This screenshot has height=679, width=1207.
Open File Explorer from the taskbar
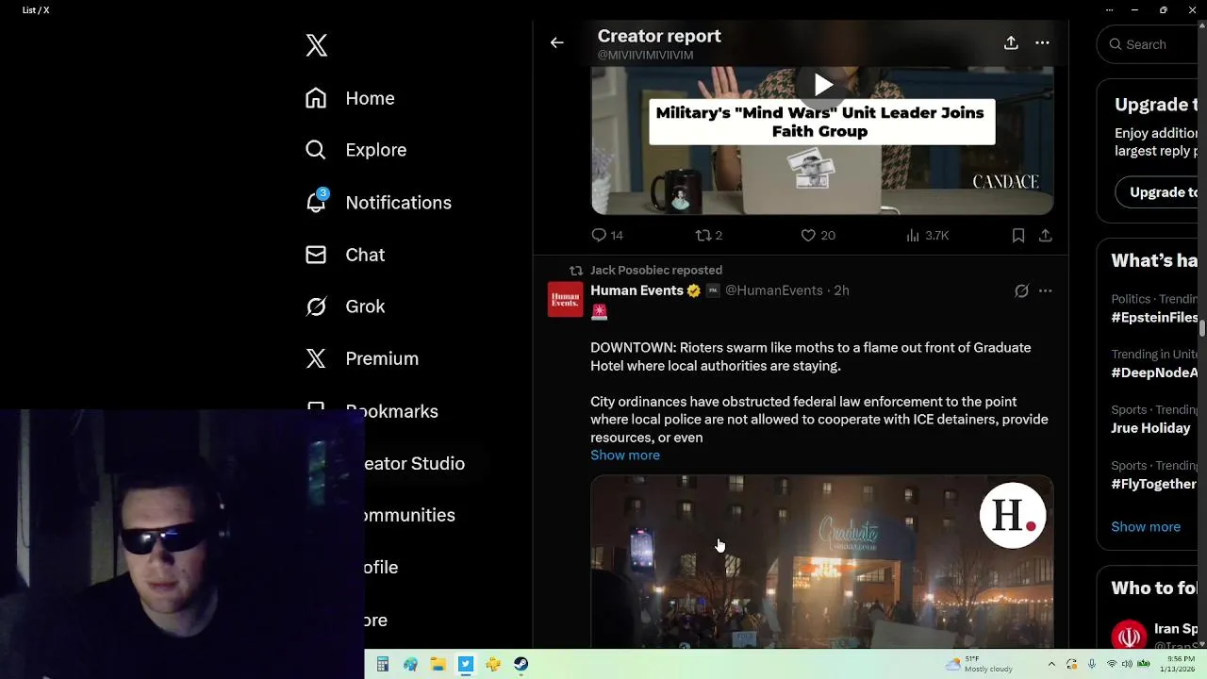tap(438, 664)
